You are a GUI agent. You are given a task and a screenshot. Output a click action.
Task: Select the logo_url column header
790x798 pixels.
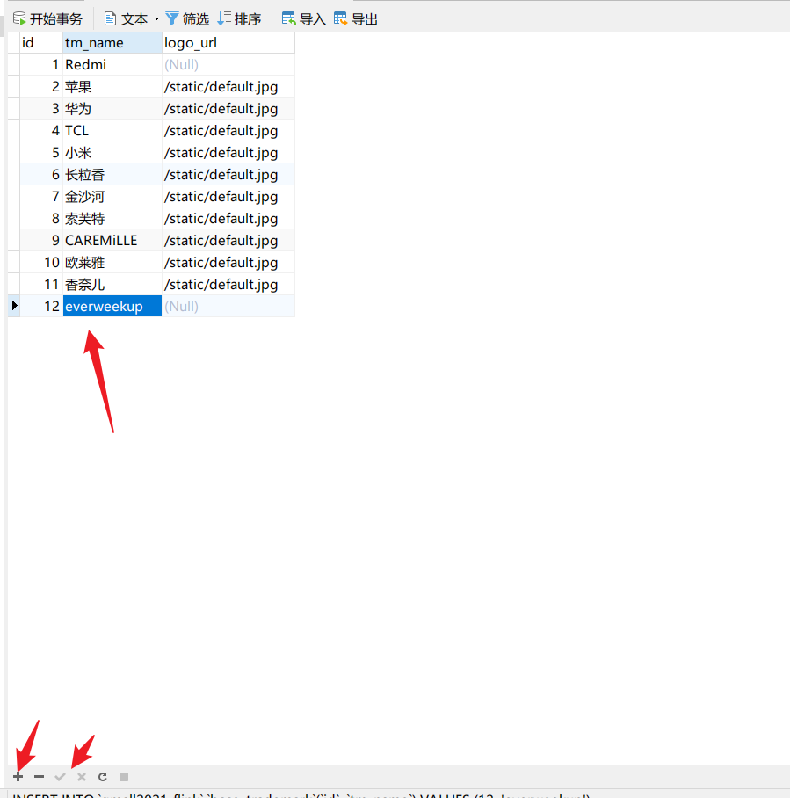228,43
